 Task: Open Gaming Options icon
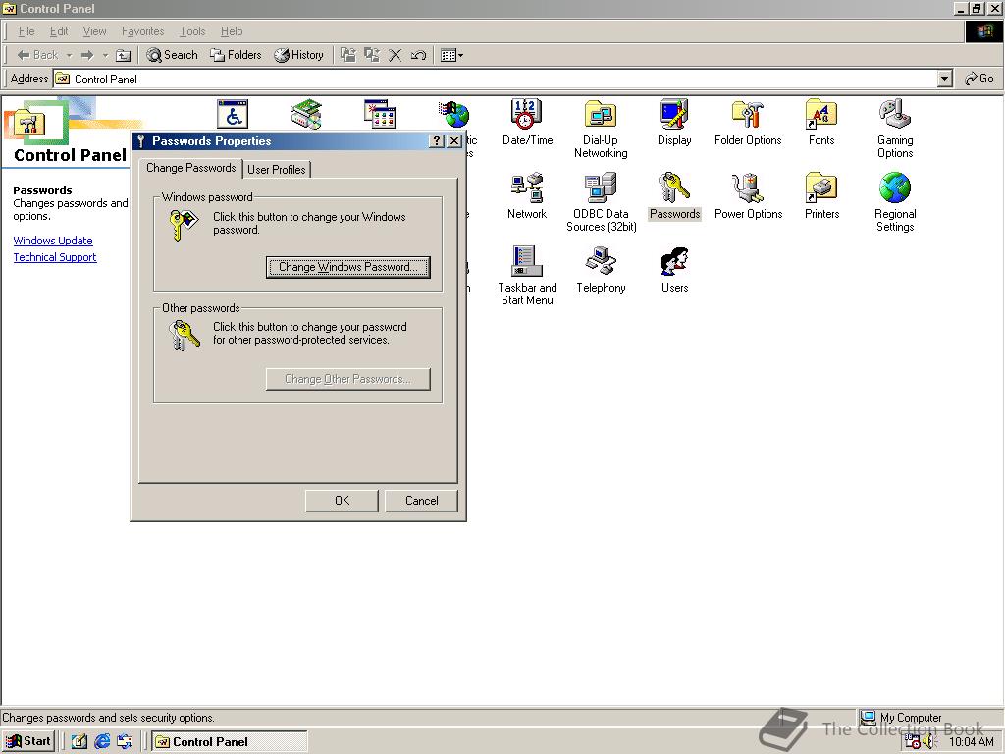click(895, 129)
